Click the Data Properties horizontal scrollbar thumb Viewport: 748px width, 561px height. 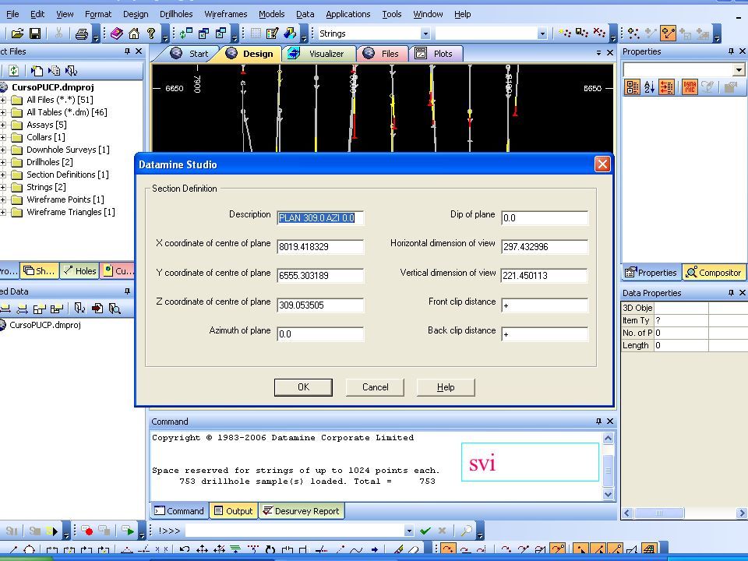(659, 513)
